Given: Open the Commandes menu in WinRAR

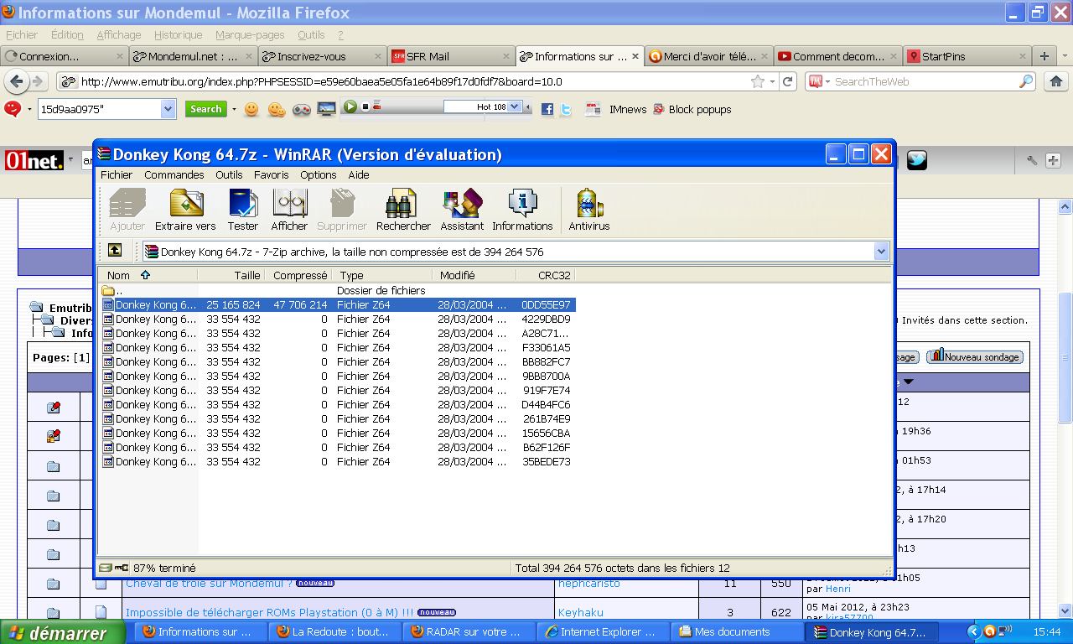Looking at the screenshot, I should [x=174, y=174].
